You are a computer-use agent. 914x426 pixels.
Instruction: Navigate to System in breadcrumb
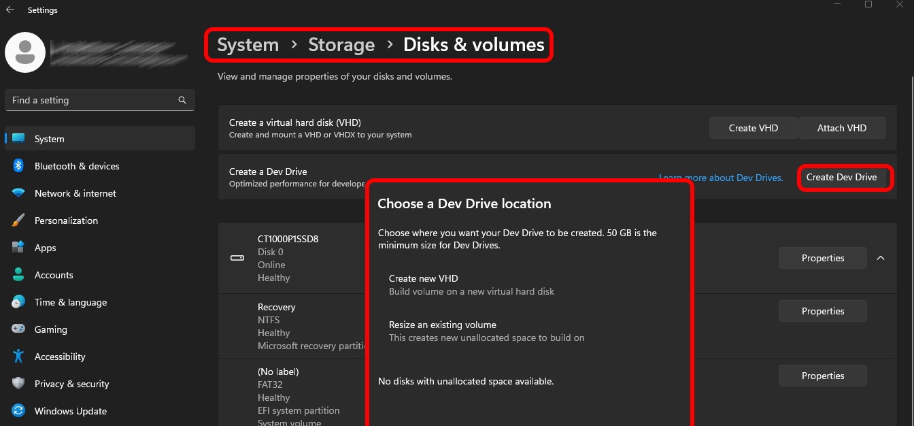[x=248, y=45]
